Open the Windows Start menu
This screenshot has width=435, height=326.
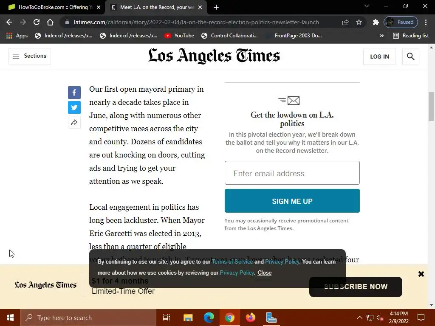click(x=10, y=318)
